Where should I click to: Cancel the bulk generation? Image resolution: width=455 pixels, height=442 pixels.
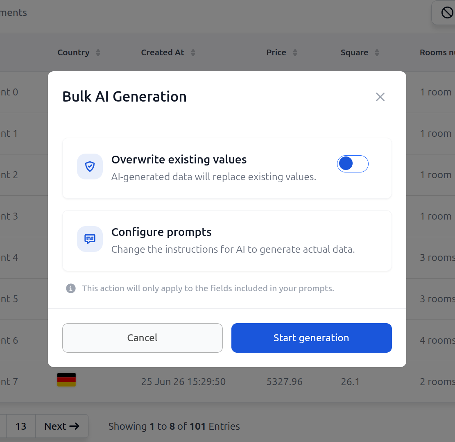143,338
